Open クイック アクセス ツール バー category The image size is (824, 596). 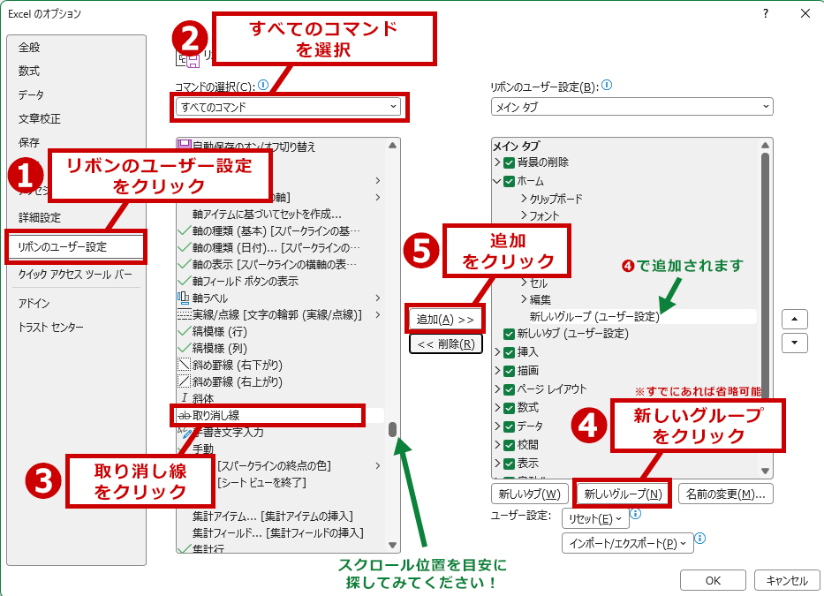tap(75, 275)
